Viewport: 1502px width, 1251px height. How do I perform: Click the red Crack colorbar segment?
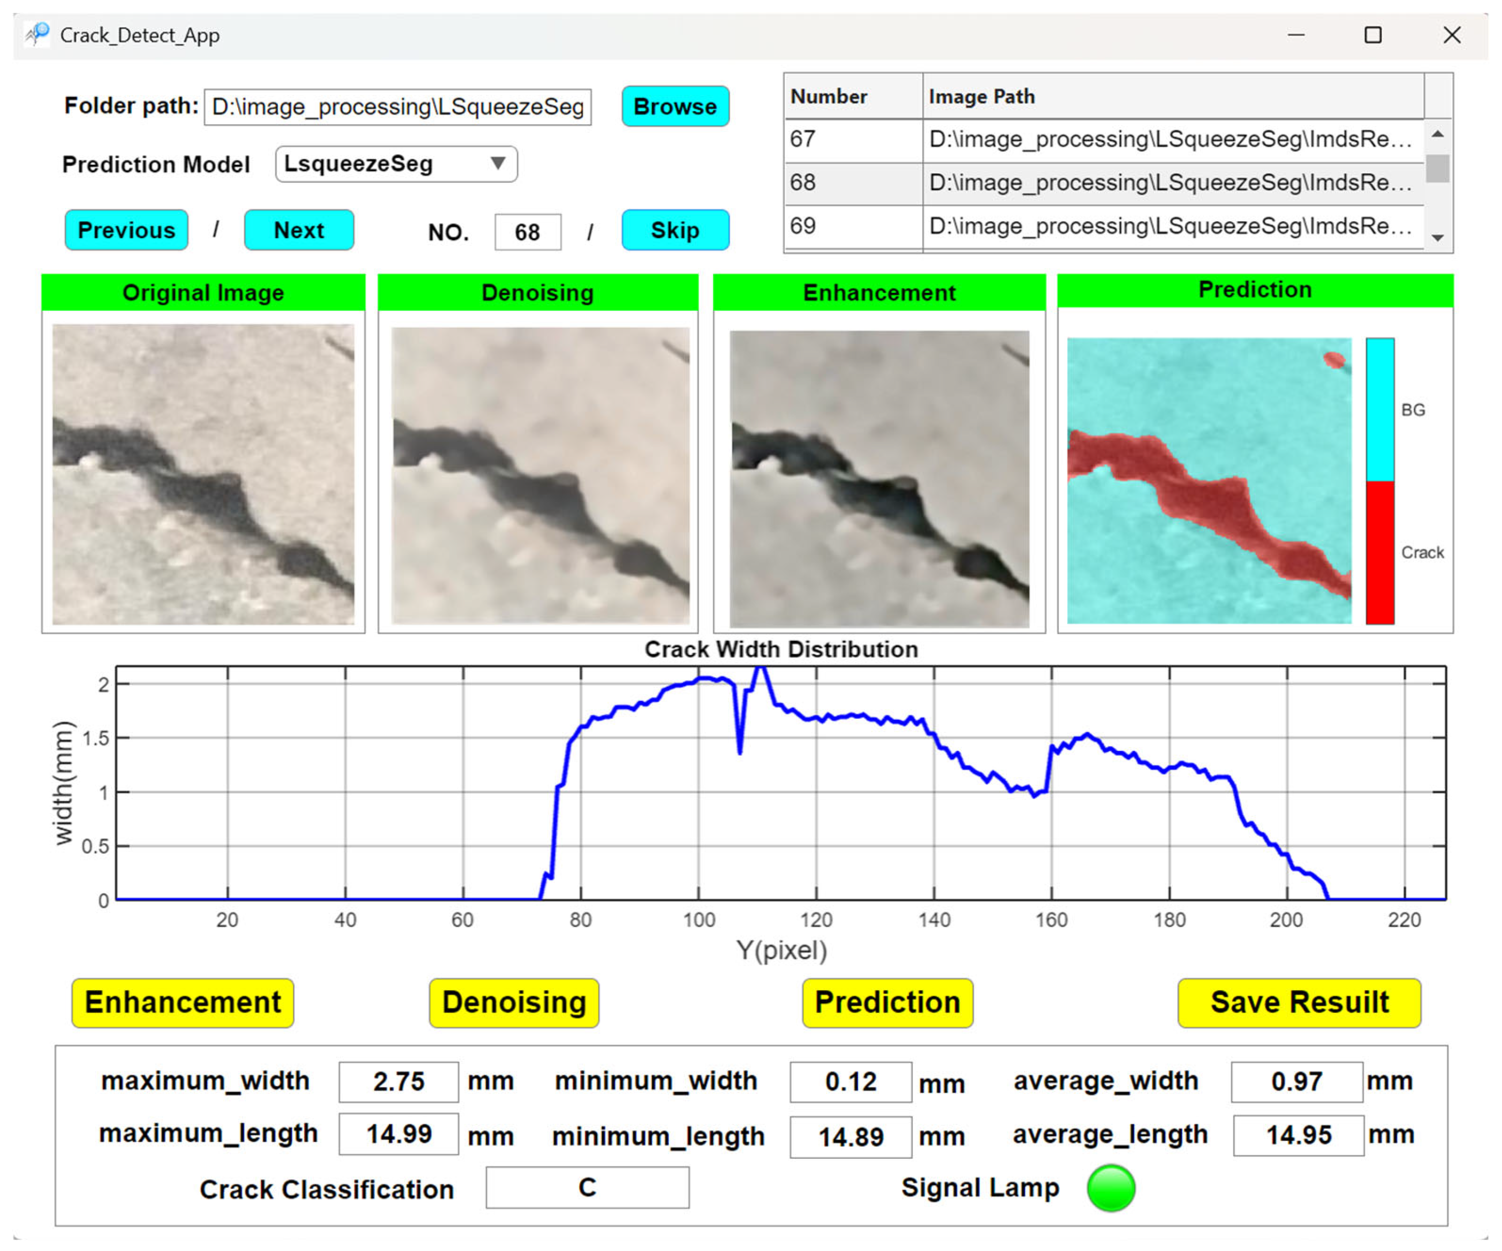(x=1380, y=552)
